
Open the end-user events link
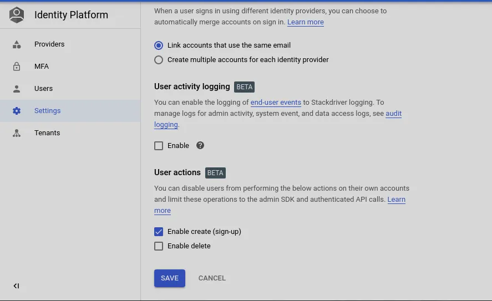(x=276, y=103)
